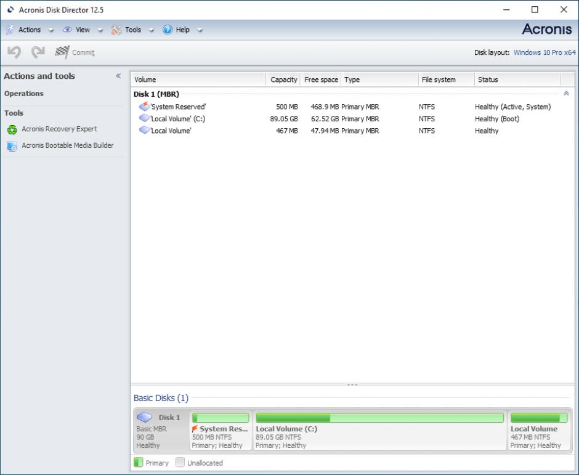
Task: Select the 'Local Volume' 467 MB row name
Action: coord(171,131)
